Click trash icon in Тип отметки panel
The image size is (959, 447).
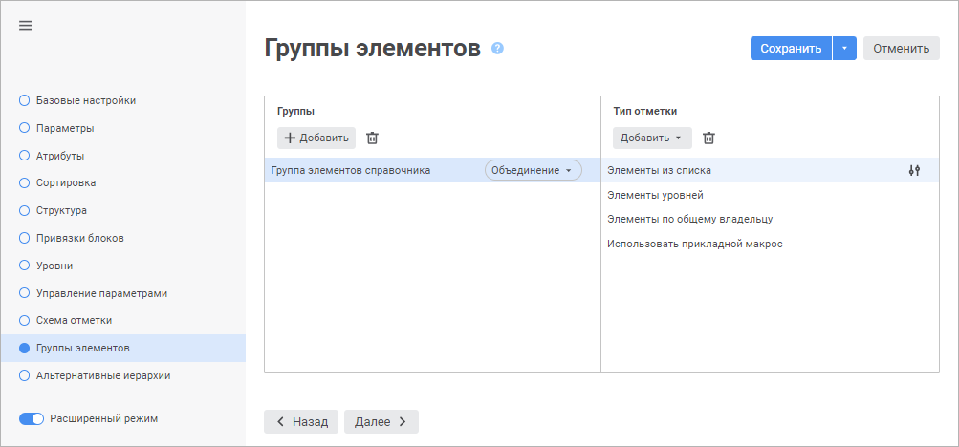[x=708, y=138]
